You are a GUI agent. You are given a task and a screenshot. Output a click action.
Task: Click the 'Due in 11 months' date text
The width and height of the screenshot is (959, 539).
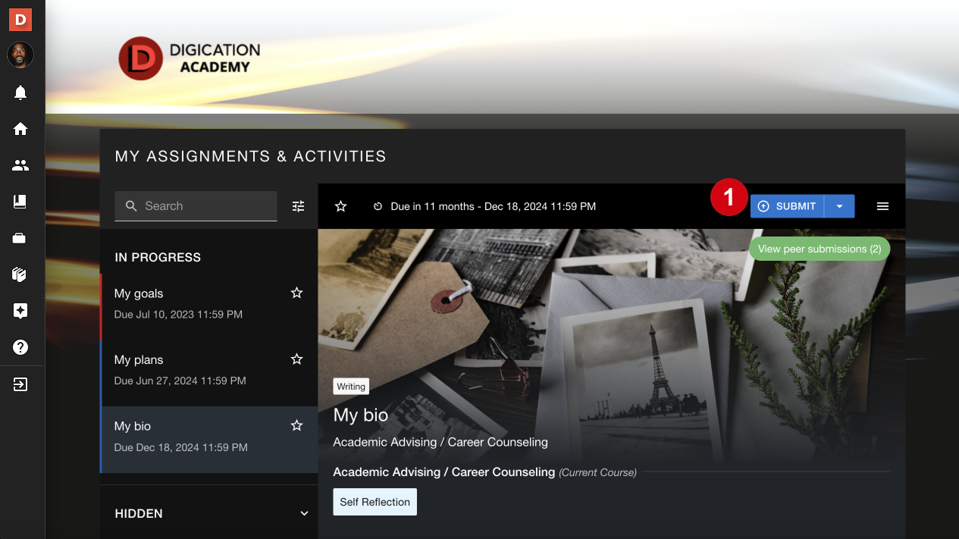pyautogui.click(x=494, y=206)
